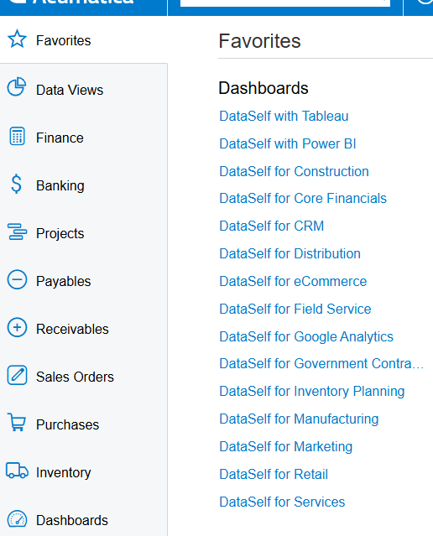The image size is (433, 536).
Task: Open DataSelf for Manufacturing link
Action: 299,419
